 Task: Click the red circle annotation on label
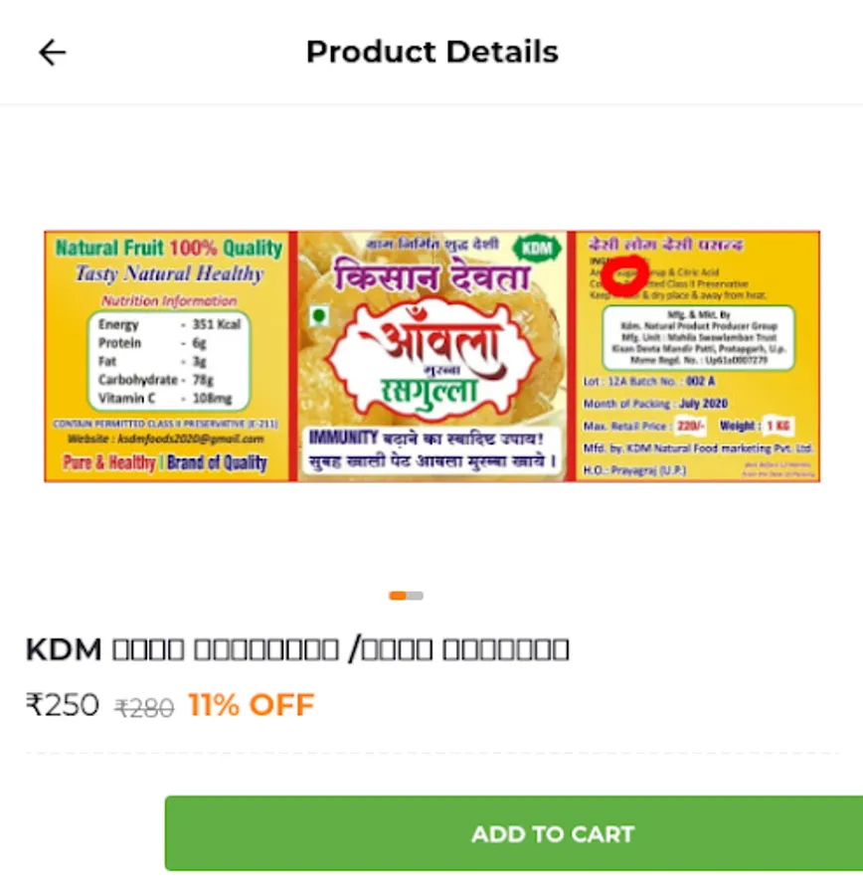(x=624, y=275)
